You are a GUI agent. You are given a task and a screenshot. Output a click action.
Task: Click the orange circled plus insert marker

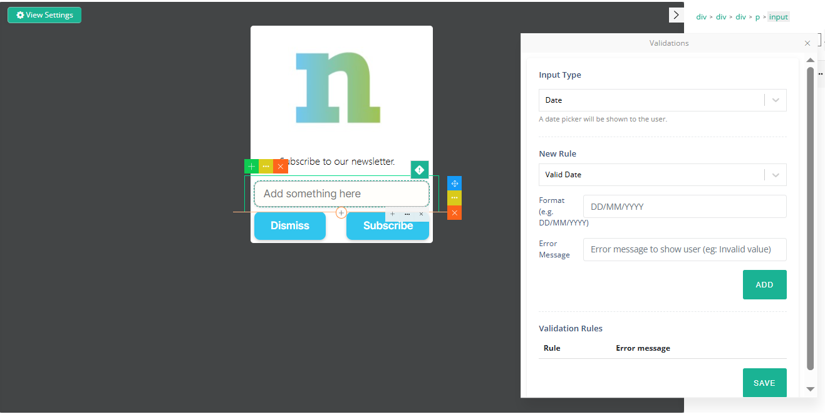click(341, 213)
